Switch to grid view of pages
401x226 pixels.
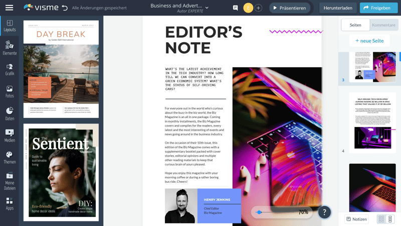click(381, 219)
